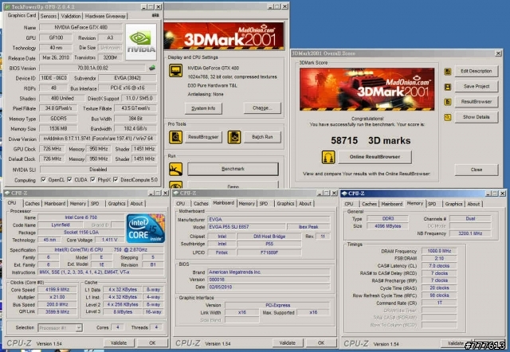Image resolution: width=510 pixels, height=352 pixels.
Task: Close the 3DMark2001 Overall Score dialog with Close
Action: (477, 170)
